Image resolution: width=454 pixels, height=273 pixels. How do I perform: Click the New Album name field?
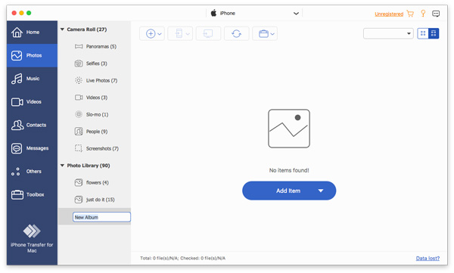coord(101,217)
